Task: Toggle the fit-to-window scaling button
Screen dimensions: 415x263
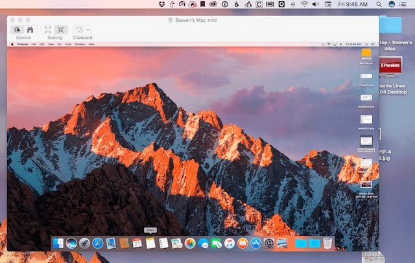Action: 48,30
